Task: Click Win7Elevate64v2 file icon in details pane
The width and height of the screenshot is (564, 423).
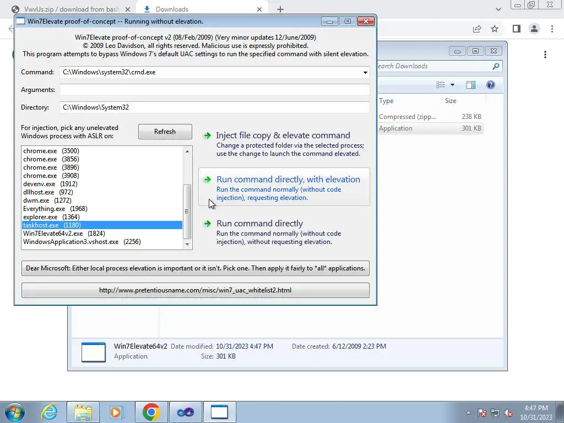Action: (94, 352)
